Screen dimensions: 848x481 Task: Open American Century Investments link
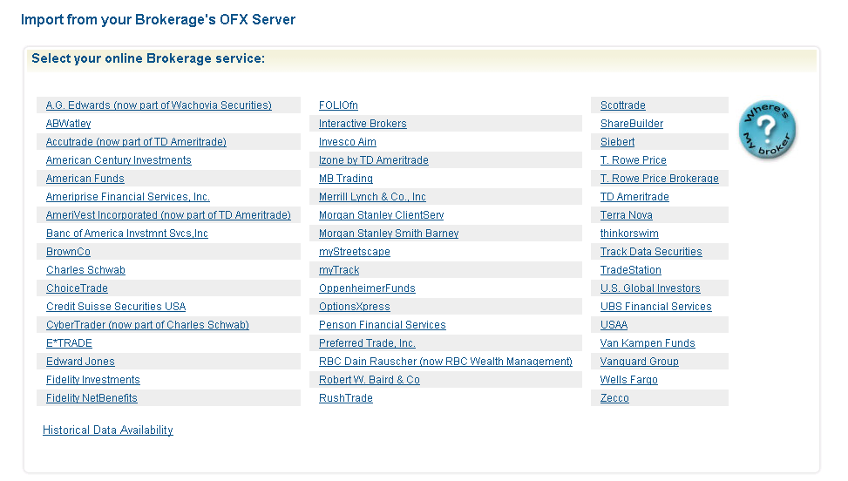click(119, 160)
